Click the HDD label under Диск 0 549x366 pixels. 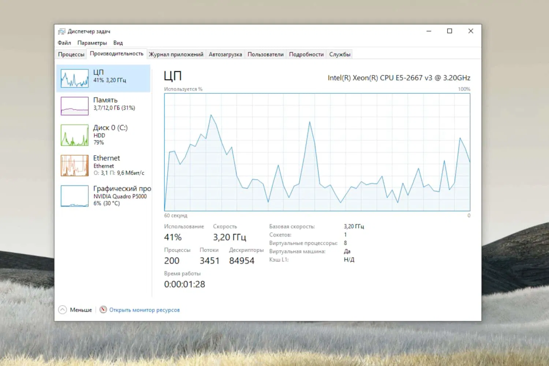coord(99,136)
